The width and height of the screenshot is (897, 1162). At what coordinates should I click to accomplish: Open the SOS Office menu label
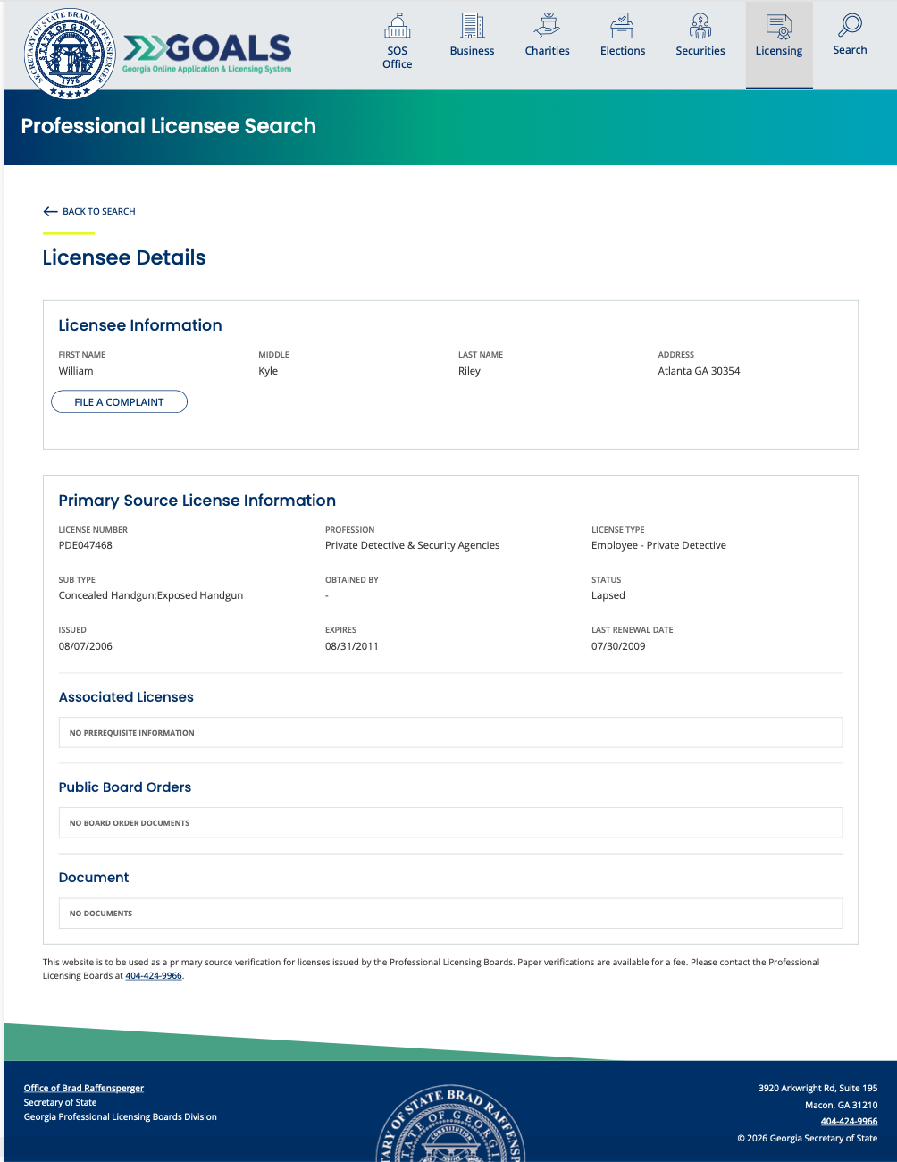pos(398,57)
